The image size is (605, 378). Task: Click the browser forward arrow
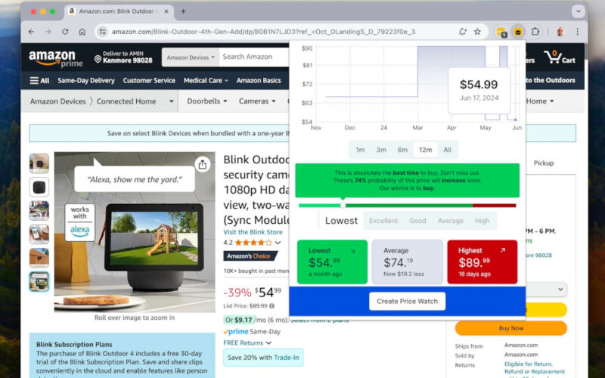click(48, 32)
